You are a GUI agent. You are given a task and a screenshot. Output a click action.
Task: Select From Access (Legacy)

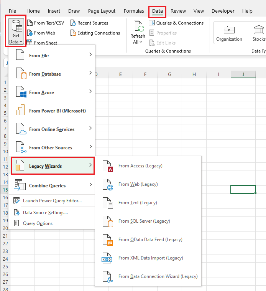click(x=148, y=166)
